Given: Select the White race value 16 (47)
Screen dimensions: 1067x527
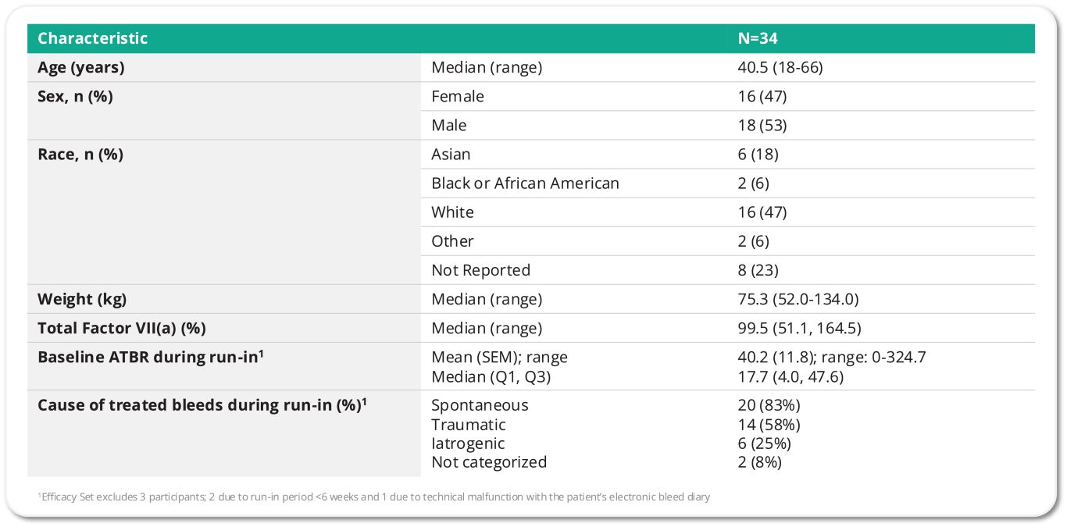Looking at the screenshot, I should [762, 212].
